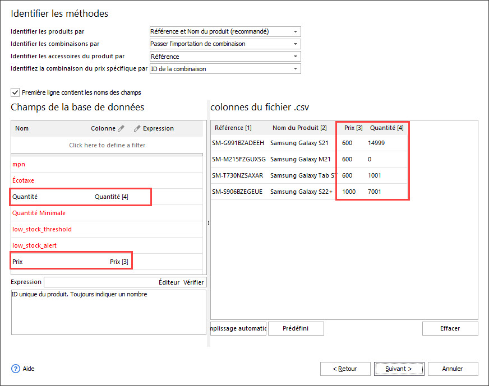The width and height of the screenshot is (489, 386).
Task: Click the Samsung Galaxy S22+ name cell
Action: click(301, 192)
